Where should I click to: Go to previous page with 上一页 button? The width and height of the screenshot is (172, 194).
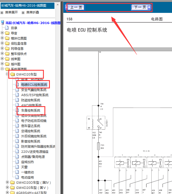point(75,7)
